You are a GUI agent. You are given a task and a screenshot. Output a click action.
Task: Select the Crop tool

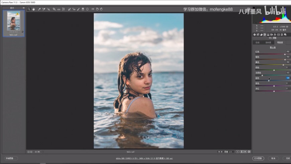click(x=54, y=9)
